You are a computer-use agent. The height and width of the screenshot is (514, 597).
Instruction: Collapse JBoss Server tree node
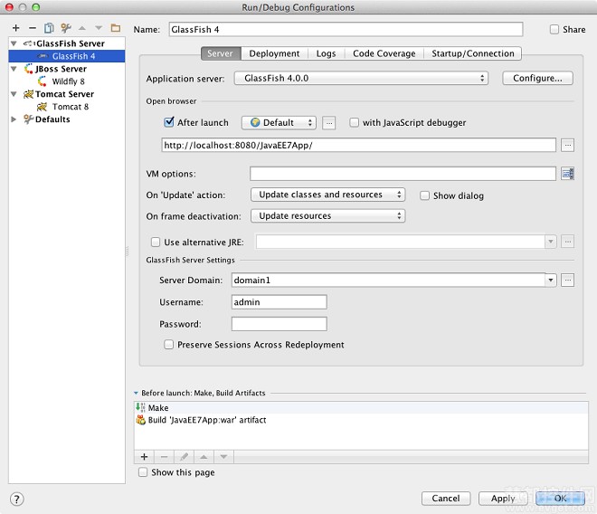[14, 69]
